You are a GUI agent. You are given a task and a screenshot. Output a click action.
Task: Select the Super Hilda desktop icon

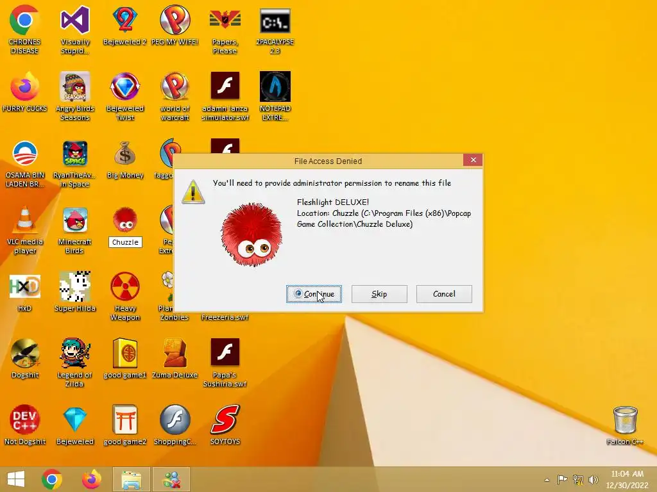[75, 286]
